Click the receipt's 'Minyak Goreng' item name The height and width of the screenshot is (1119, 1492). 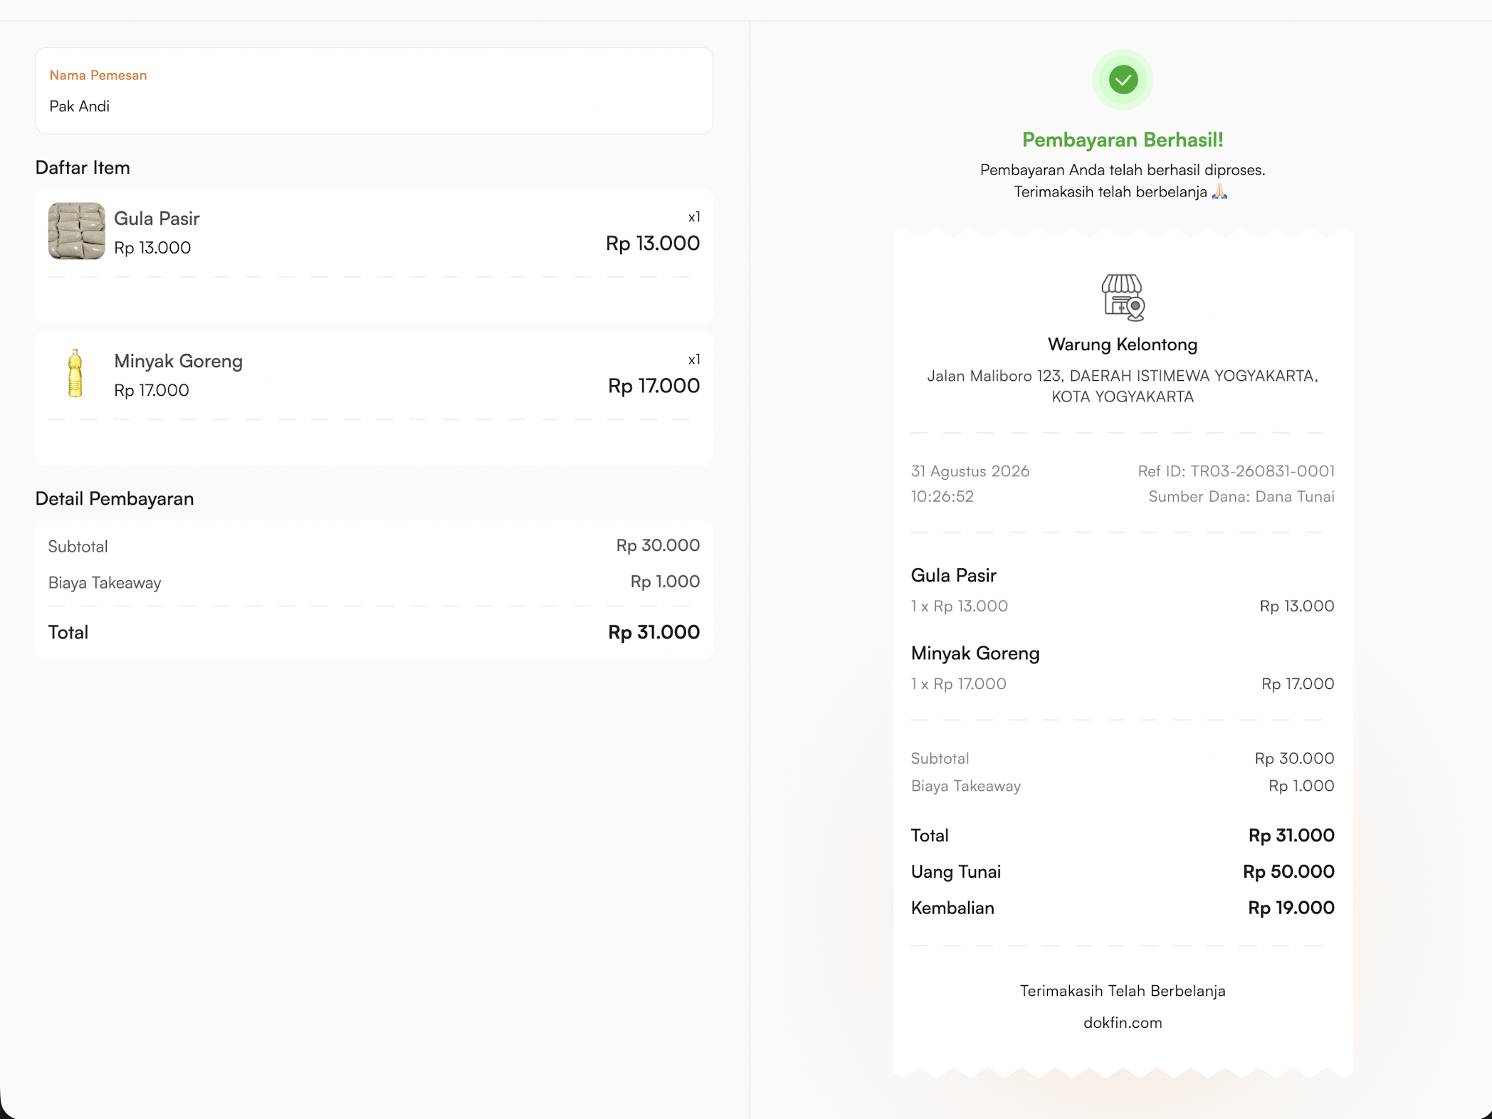975,653
